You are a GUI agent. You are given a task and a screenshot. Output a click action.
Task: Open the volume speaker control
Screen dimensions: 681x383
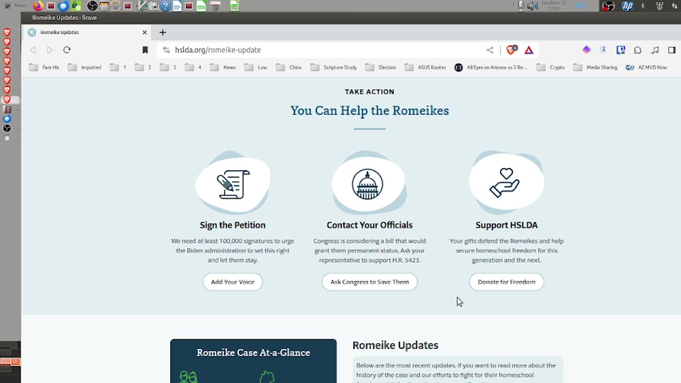(x=532, y=6)
